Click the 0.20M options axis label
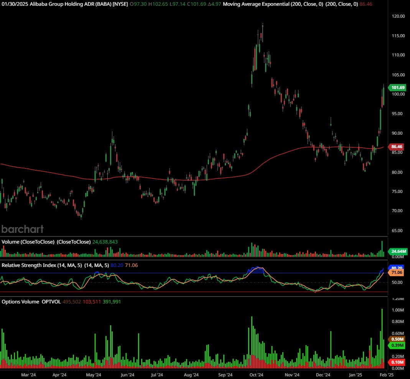 tap(398, 356)
